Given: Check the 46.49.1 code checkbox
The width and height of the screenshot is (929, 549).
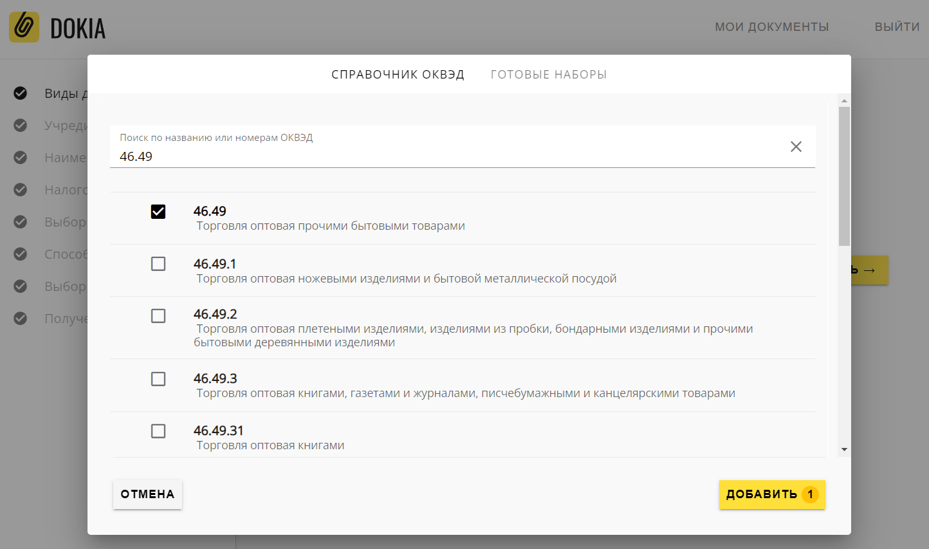Looking at the screenshot, I should (x=158, y=264).
